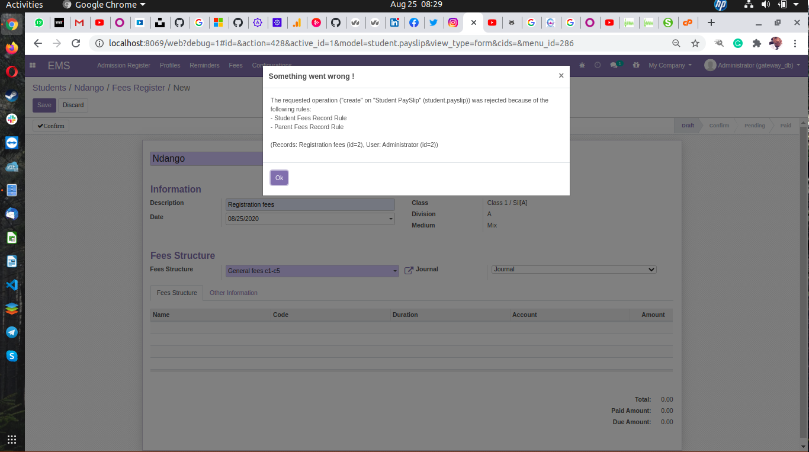The image size is (809, 452).
Task: Open the Admission Register menu
Action: click(x=123, y=65)
